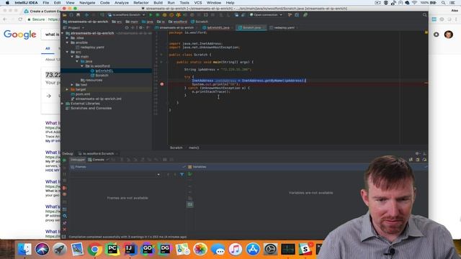Expand the test folder in project tree
The height and width of the screenshot is (259, 461).
72,85
